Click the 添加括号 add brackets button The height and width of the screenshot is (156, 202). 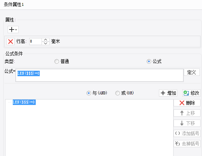tap(187, 133)
